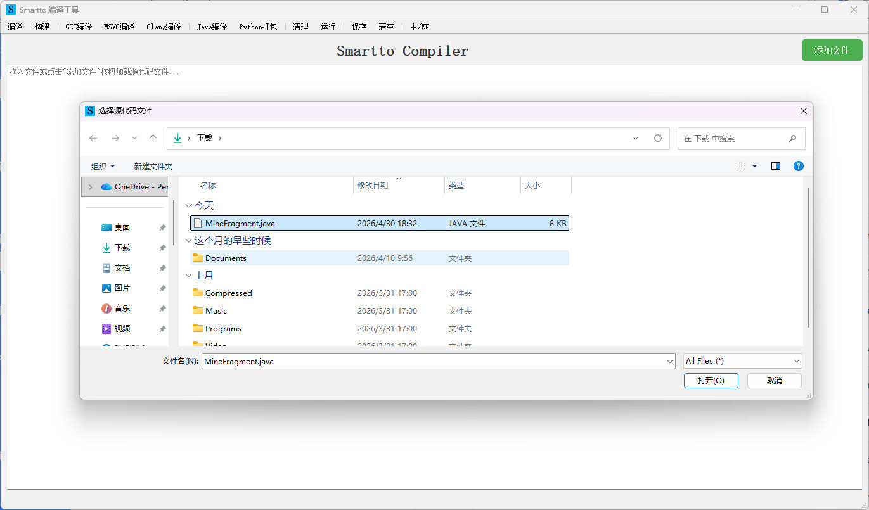
Task: Collapse the 今天 group
Action: click(x=188, y=206)
